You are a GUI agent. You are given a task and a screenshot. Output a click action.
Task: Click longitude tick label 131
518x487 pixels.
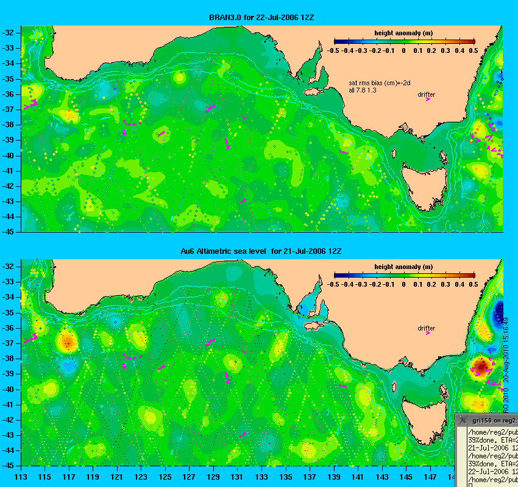point(238,477)
